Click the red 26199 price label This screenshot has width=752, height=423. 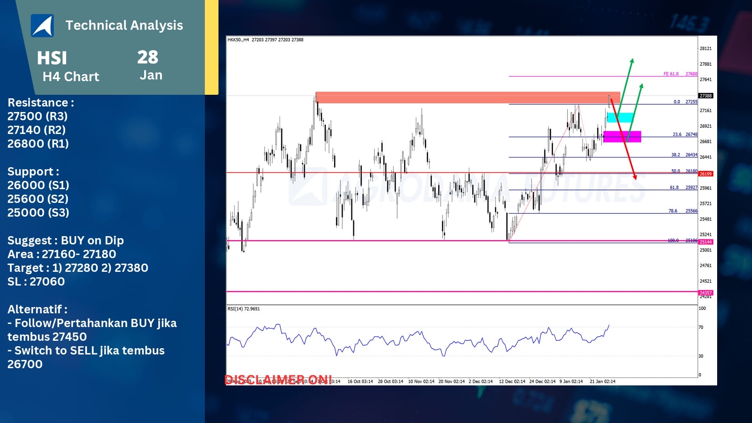[705, 174]
